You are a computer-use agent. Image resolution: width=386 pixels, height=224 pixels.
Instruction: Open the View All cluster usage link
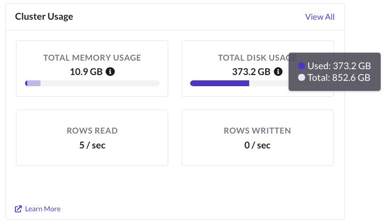click(319, 16)
